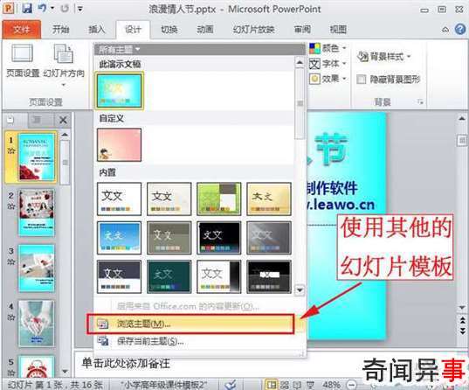The image size is (469, 390).
Task: Expand the quick access toolbar customize arrow
Action: (x=80, y=9)
